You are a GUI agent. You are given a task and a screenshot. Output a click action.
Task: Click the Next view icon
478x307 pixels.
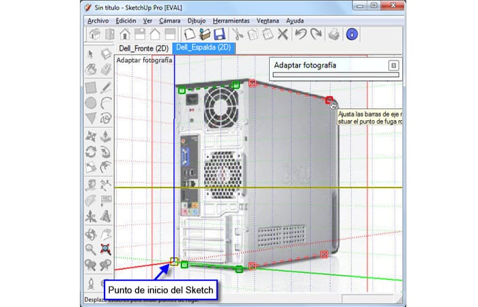pos(106,265)
